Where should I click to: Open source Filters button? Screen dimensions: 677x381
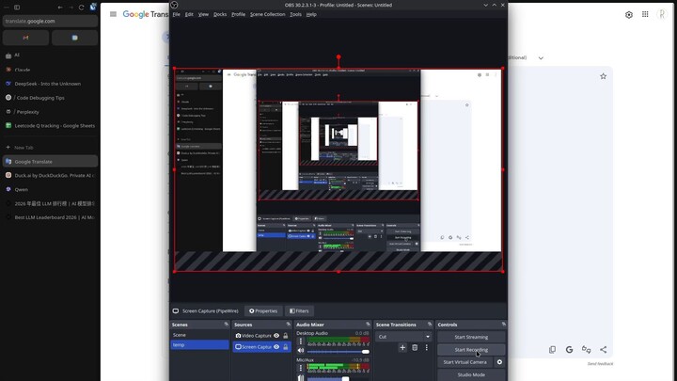click(x=299, y=310)
